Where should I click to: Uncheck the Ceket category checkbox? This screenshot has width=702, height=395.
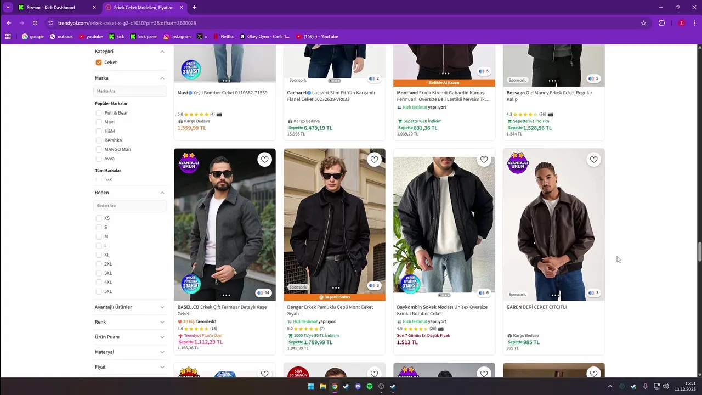click(99, 63)
